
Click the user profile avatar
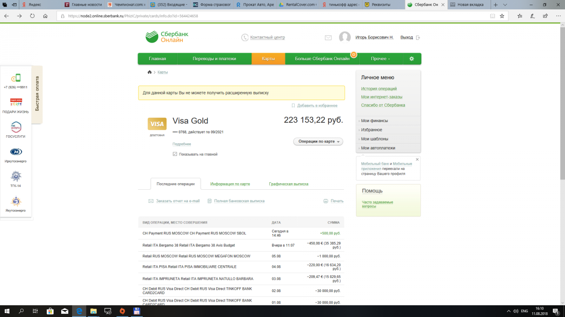pos(345,37)
